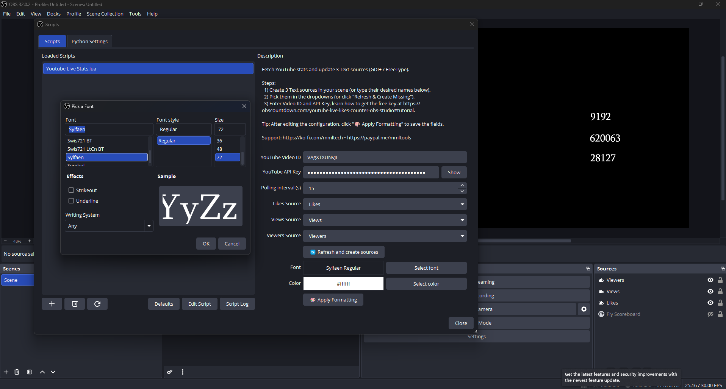Reload scripts with the refresh icon
This screenshot has width=726, height=389.
click(97, 303)
